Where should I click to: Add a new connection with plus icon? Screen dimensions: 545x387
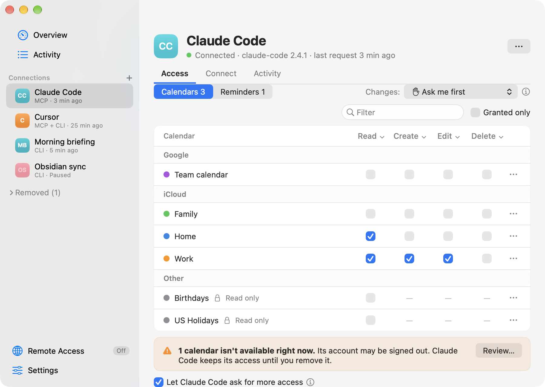(129, 78)
